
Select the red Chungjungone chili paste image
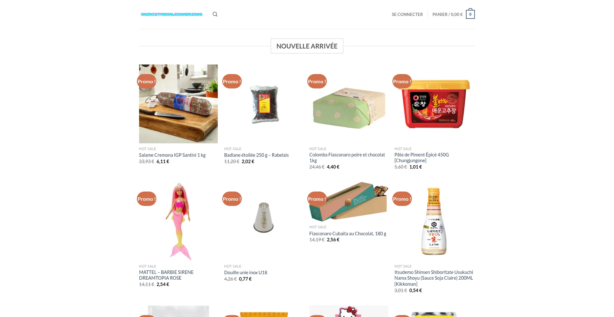434,104
